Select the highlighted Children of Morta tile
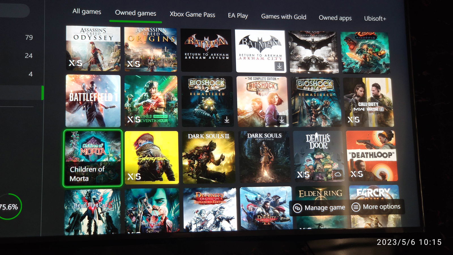This screenshot has width=453, height=255. (x=93, y=158)
